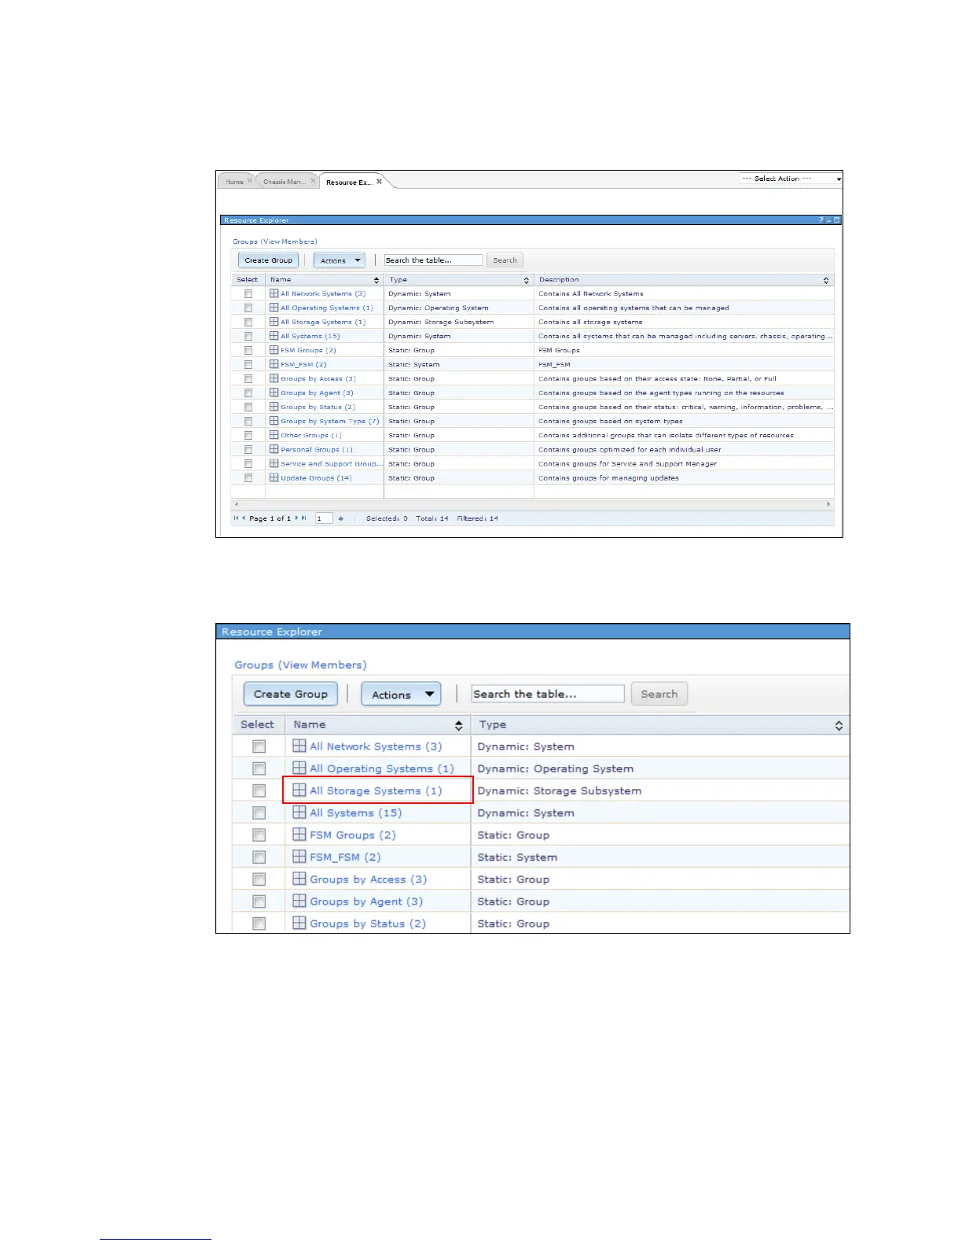Click group icon beside All Systems, lower screenshot

tap(299, 812)
